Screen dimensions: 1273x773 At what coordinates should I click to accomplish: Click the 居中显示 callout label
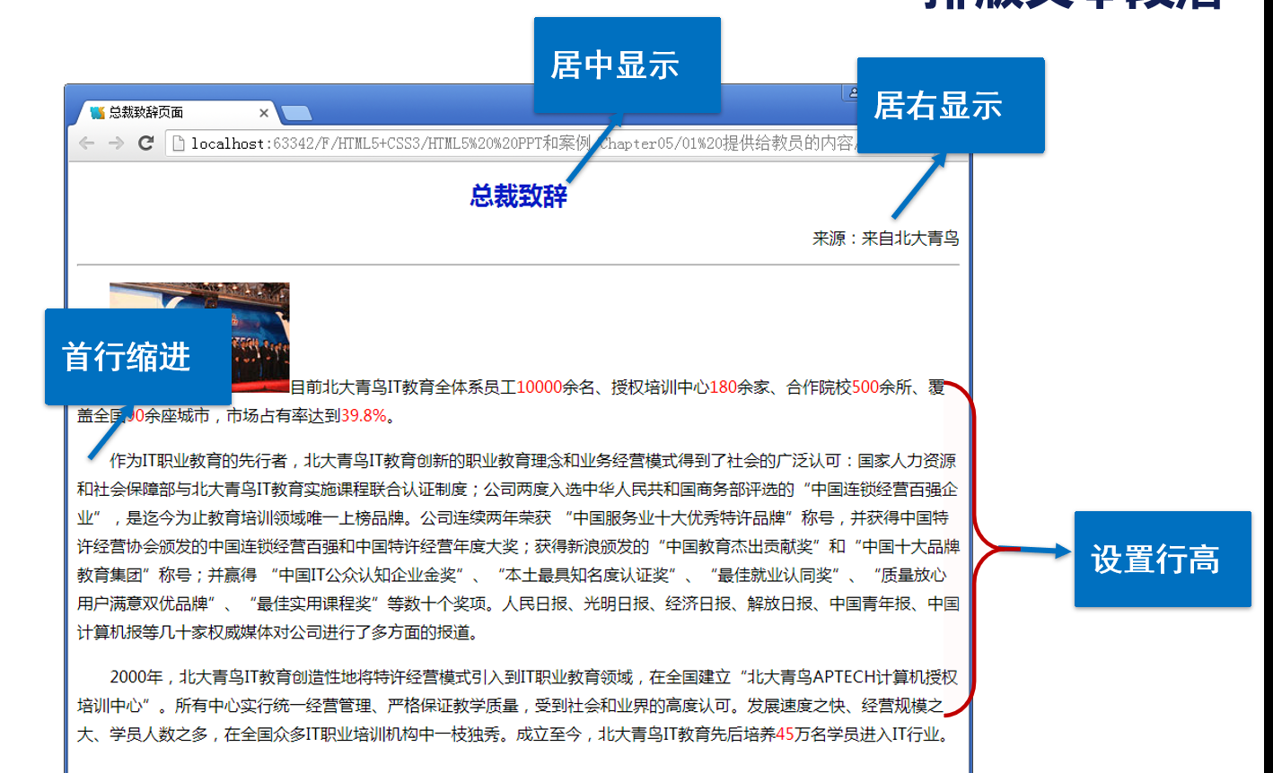[628, 65]
